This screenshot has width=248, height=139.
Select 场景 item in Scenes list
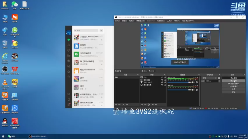click(x=127, y=78)
